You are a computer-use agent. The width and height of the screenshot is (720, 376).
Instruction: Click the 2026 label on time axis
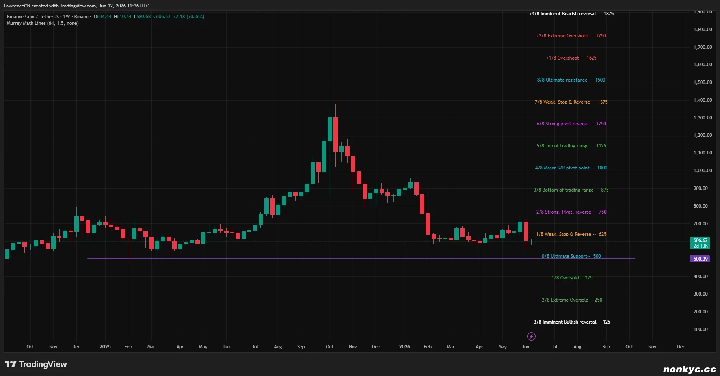(x=404, y=347)
